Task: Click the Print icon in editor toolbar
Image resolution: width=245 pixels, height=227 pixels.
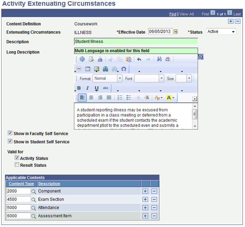Action: 100,59
